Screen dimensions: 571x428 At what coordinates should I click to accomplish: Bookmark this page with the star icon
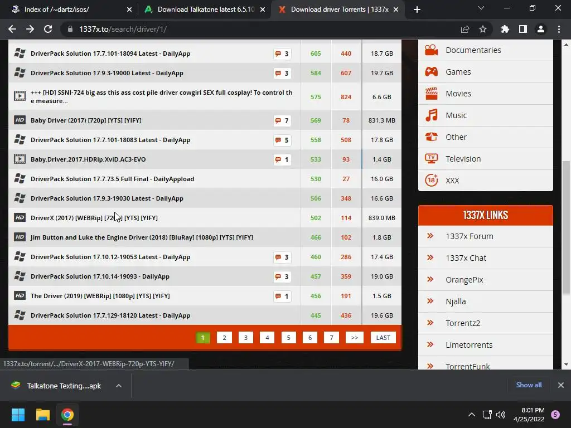tap(483, 29)
